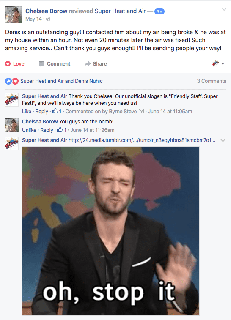The width and height of the screenshot is (231, 320).
Task: Open the tumblr media link
Action: pos(142,140)
